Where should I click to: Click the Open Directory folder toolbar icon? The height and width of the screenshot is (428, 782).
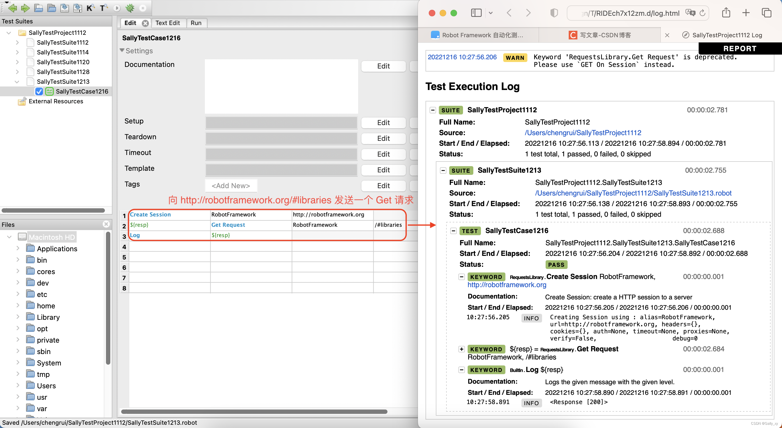tap(51, 8)
